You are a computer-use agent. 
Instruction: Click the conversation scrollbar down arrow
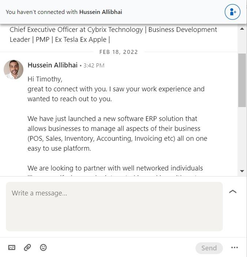(242, 171)
